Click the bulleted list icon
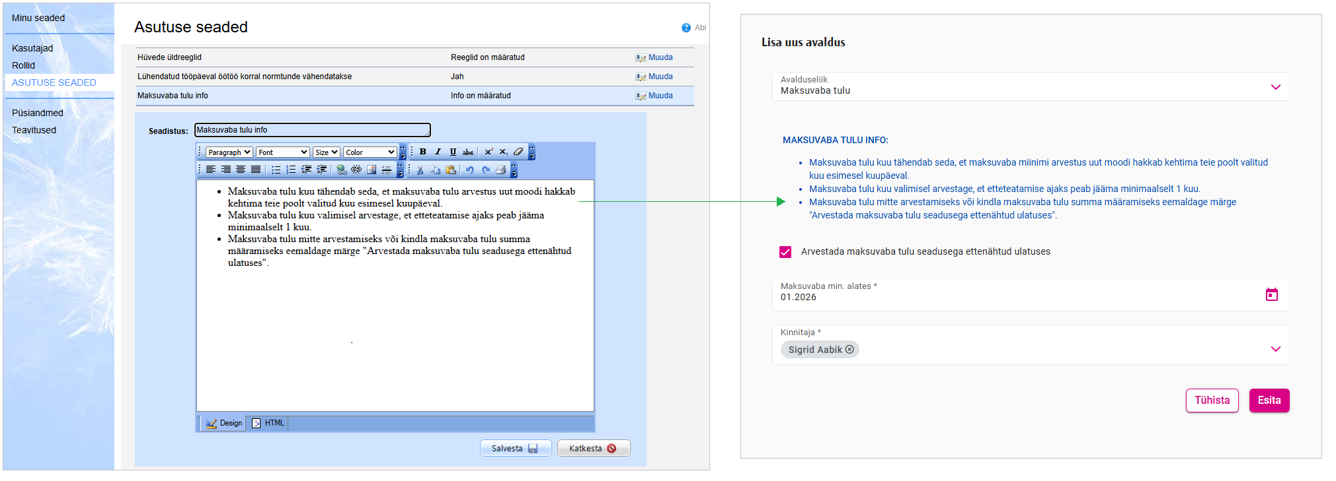Viewport: 1336px width, 481px height. (276, 170)
